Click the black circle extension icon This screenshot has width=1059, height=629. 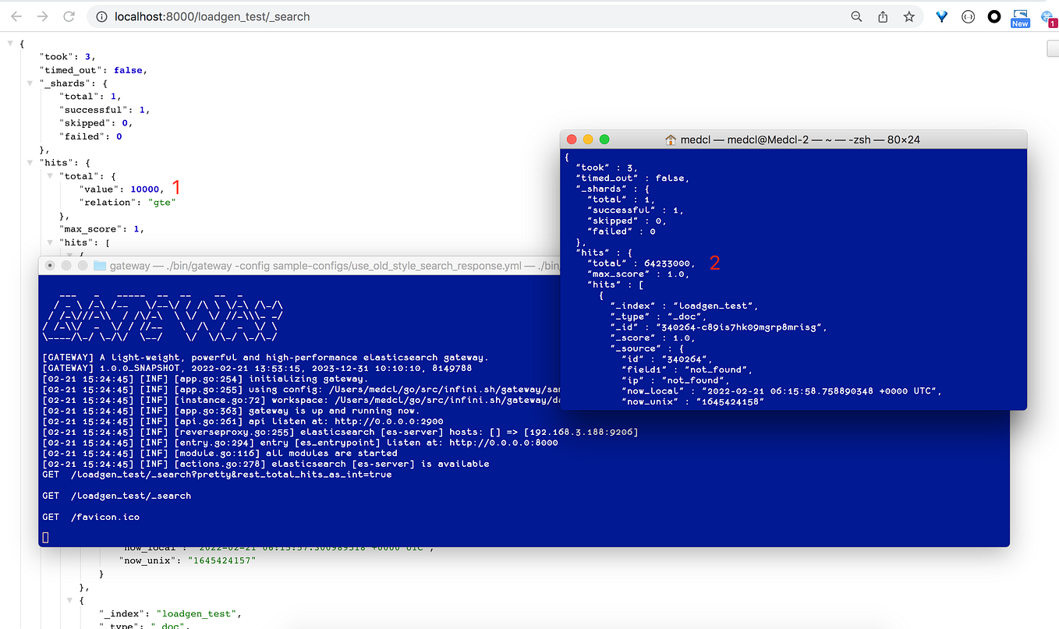[993, 16]
